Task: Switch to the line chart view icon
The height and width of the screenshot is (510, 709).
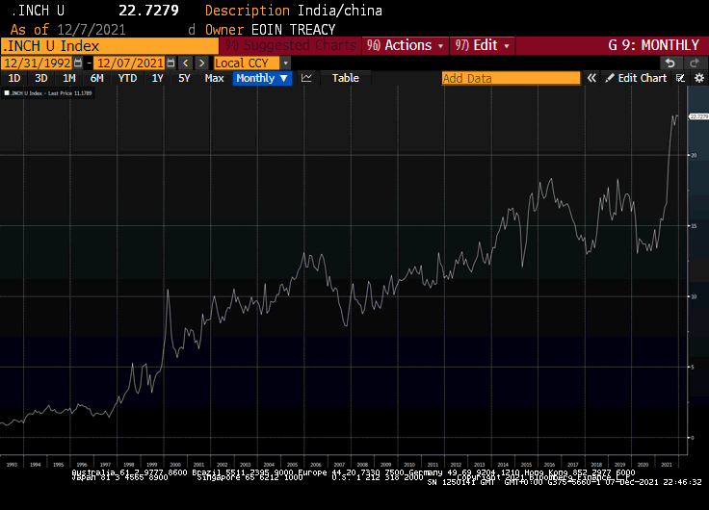Action: click(x=306, y=78)
